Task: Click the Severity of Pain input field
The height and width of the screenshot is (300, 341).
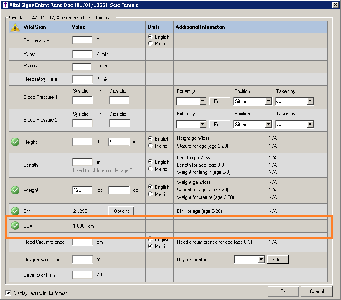Action: (83, 275)
